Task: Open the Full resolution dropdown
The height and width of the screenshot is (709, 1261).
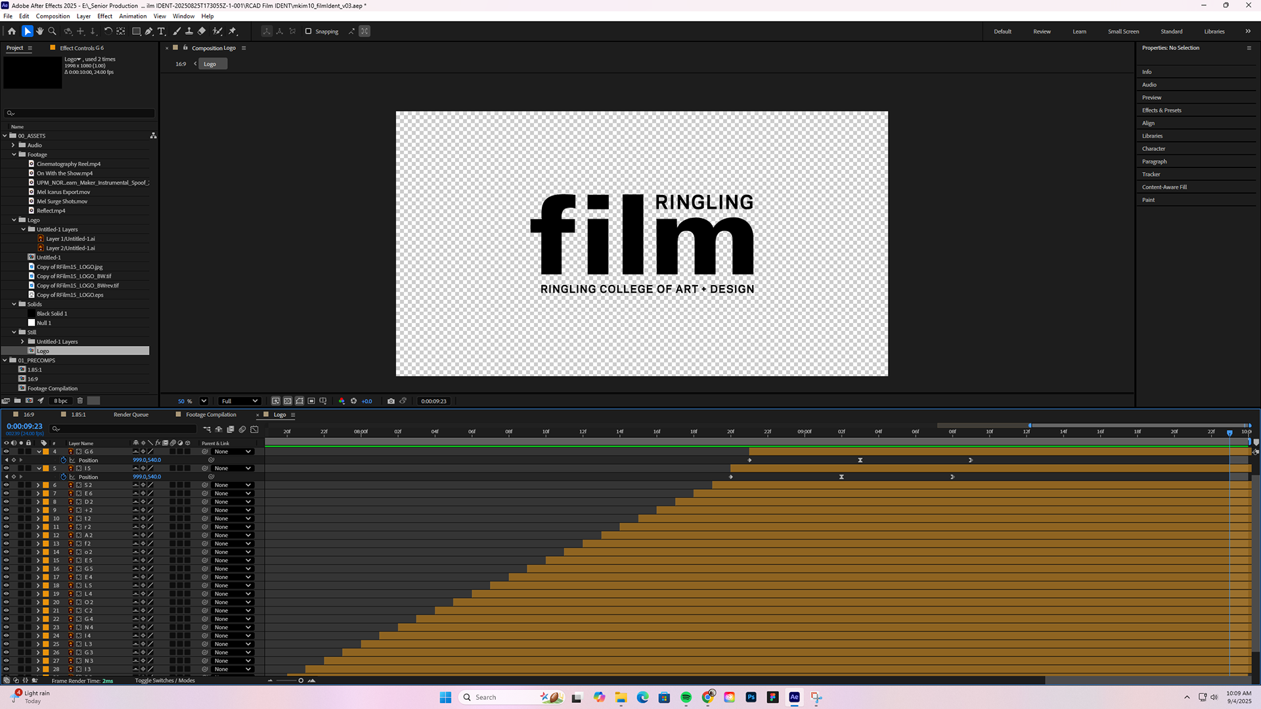Action: 239,401
